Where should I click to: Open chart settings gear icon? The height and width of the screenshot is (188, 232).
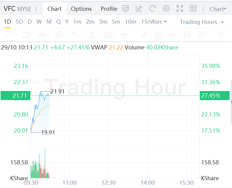click(x=166, y=9)
